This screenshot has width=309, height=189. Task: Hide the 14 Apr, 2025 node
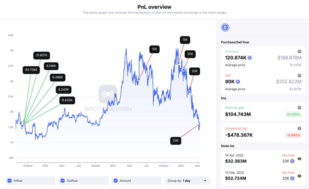coord(299,160)
